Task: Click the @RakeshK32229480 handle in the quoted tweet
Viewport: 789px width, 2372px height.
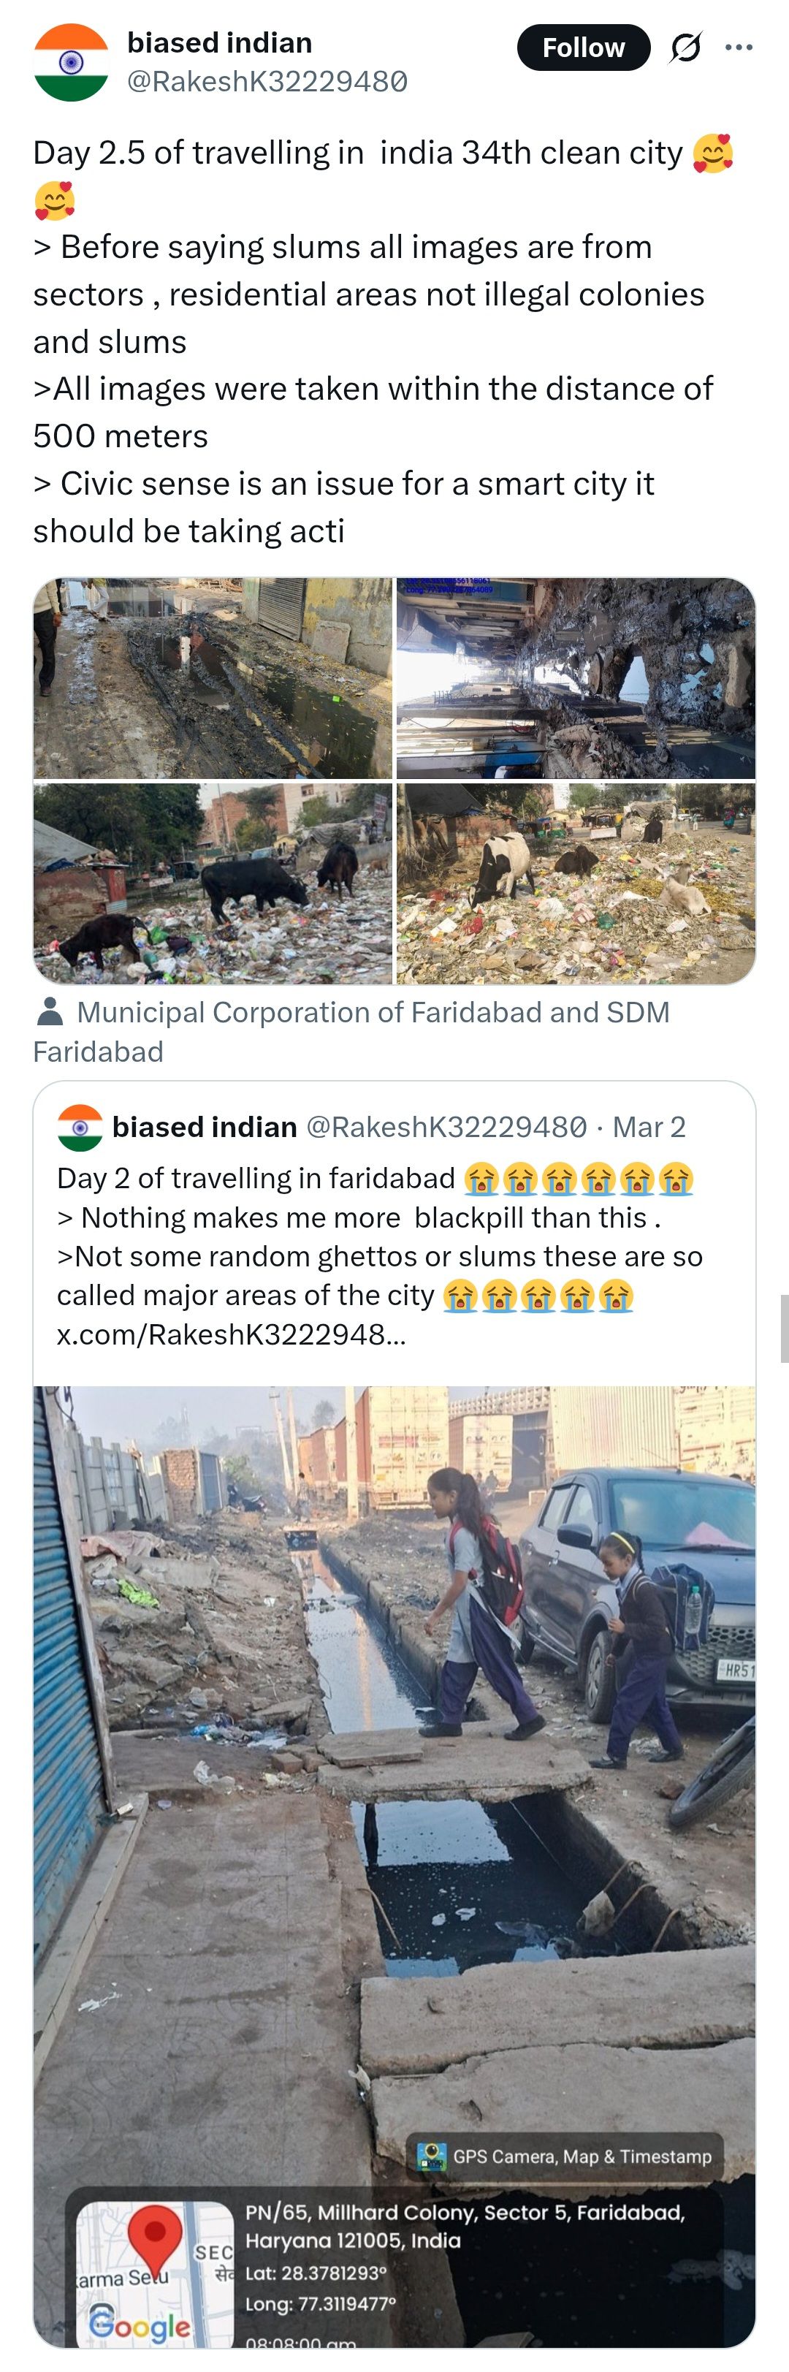Action: coord(446,1127)
